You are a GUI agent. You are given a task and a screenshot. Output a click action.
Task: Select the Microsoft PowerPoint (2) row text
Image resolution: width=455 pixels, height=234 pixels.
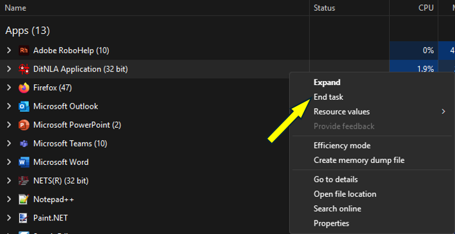tap(77, 125)
